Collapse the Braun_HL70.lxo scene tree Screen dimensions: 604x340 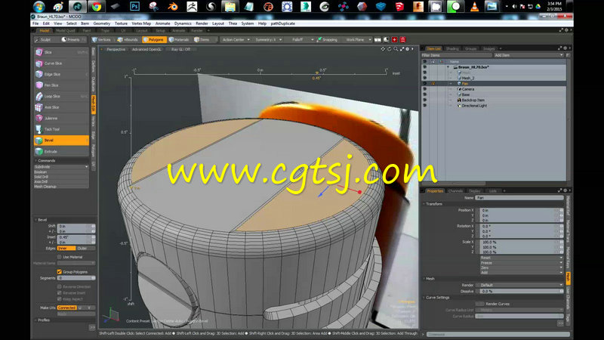[448, 67]
